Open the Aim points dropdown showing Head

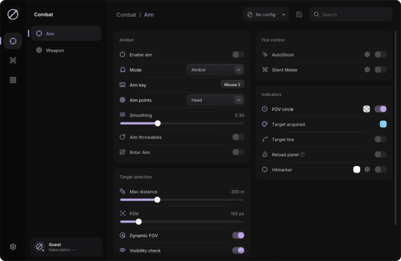coord(215,100)
